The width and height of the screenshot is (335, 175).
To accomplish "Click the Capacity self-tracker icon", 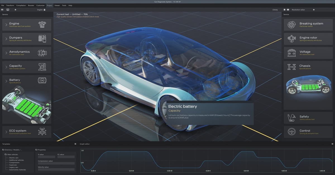I will pyautogui.click(x=42, y=67).
